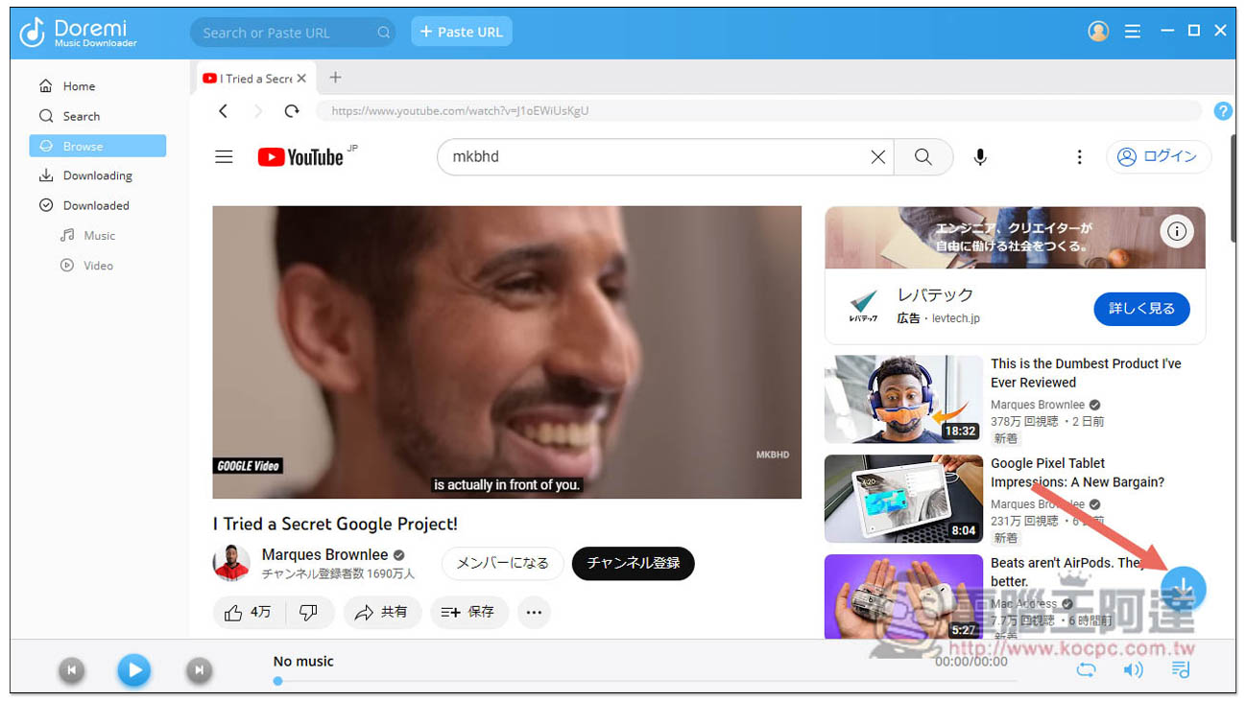Image resolution: width=1246 pixels, height=701 pixels.
Task: Toggle the repeat loop mode icon
Action: [1086, 670]
